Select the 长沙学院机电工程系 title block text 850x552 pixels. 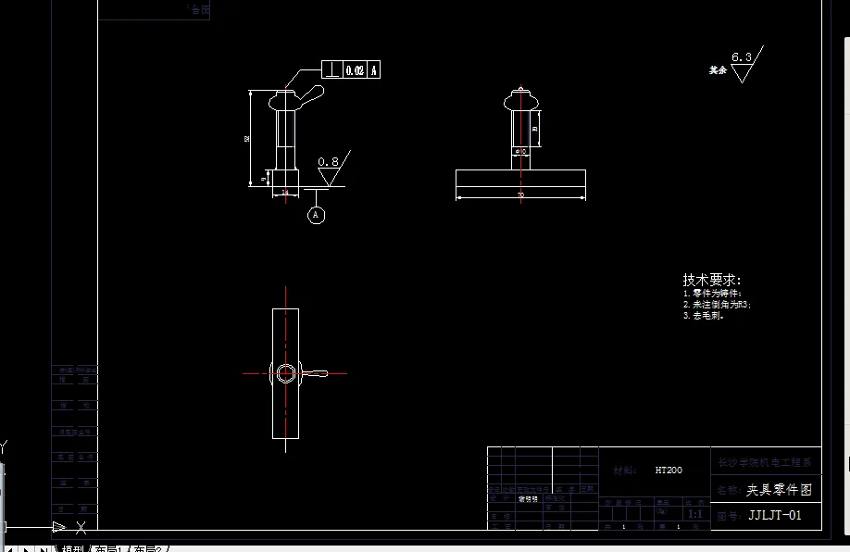click(764, 462)
